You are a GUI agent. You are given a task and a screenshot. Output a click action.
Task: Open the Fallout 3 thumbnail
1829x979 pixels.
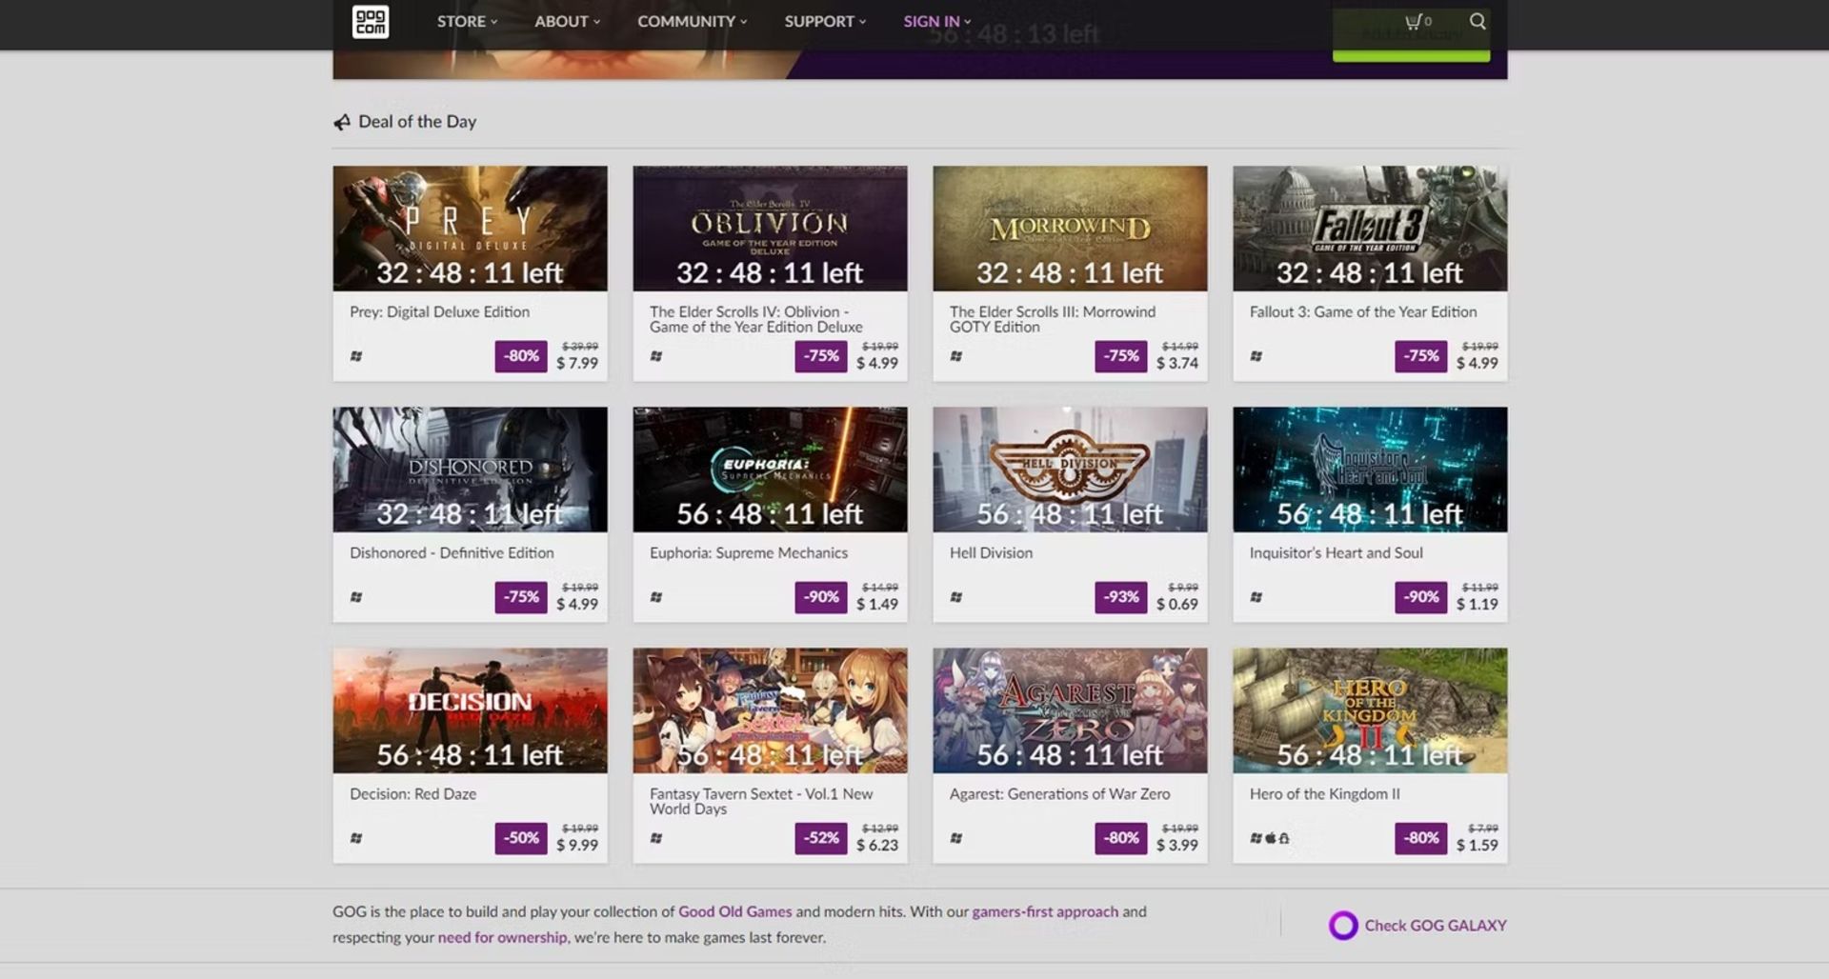(x=1370, y=229)
